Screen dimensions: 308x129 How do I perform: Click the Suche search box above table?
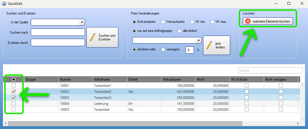click(270, 70)
